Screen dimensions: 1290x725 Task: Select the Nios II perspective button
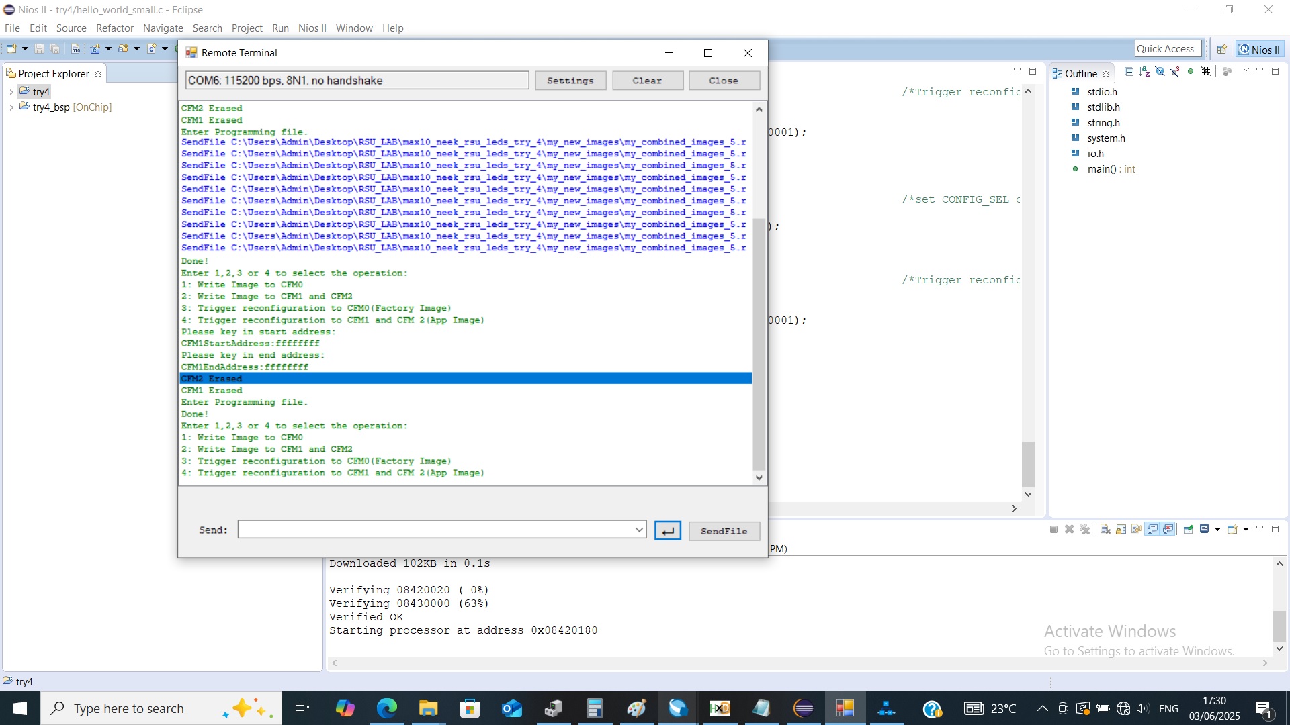1260,50
